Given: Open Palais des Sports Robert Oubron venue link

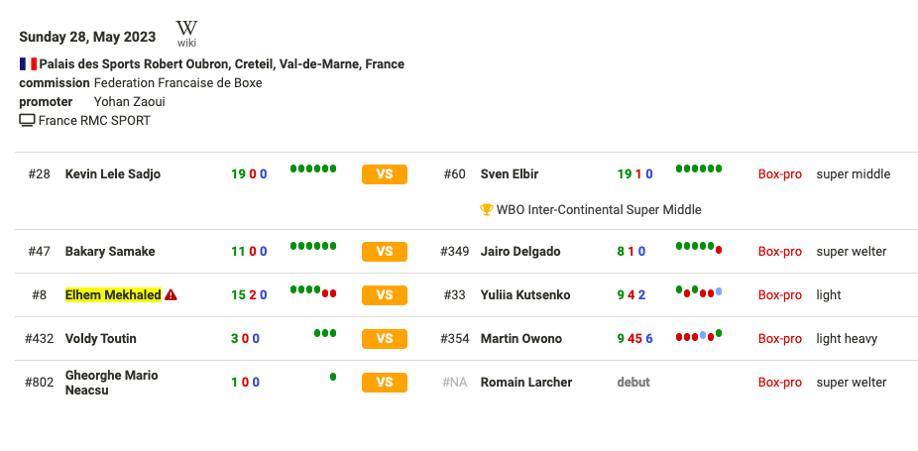Looking at the screenshot, I should point(222,63).
